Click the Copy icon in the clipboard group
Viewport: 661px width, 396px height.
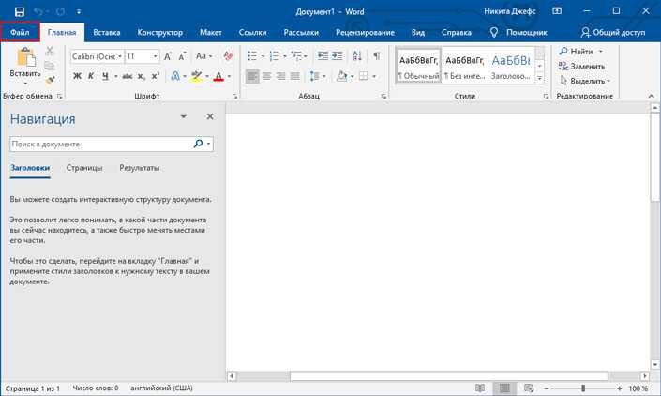[x=50, y=66]
